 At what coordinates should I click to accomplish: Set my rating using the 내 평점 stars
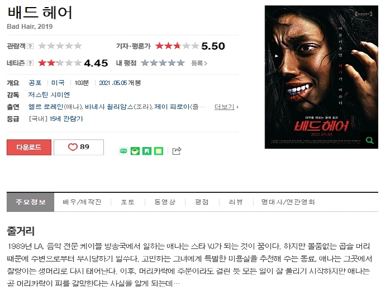[163, 63]
